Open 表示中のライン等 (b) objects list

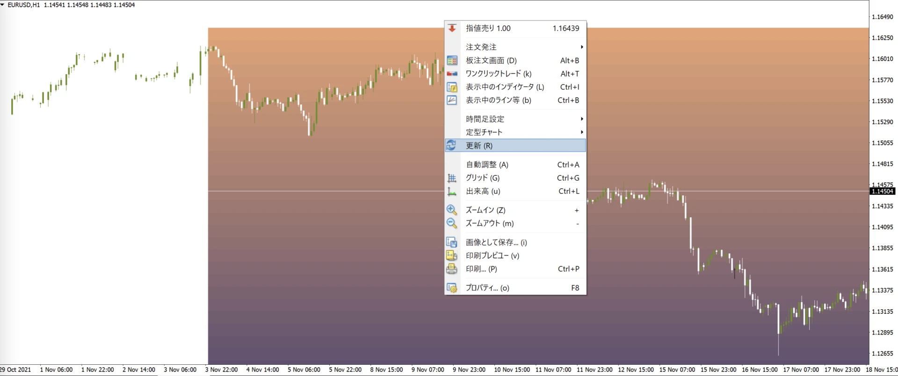(x=498, y=100)
